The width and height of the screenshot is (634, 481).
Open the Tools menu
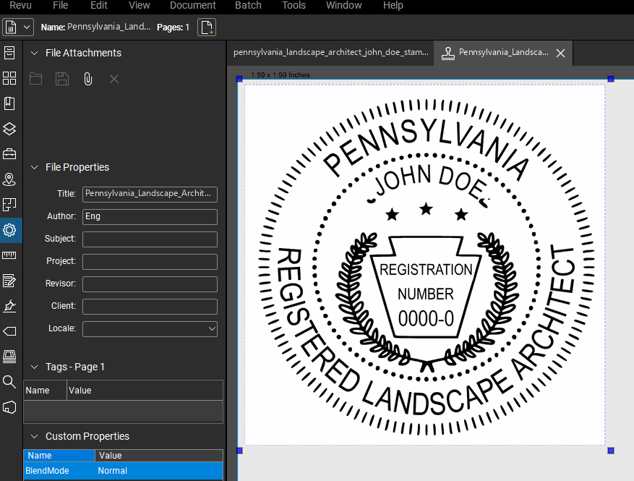pyautogui.click(x=294, y=5)
